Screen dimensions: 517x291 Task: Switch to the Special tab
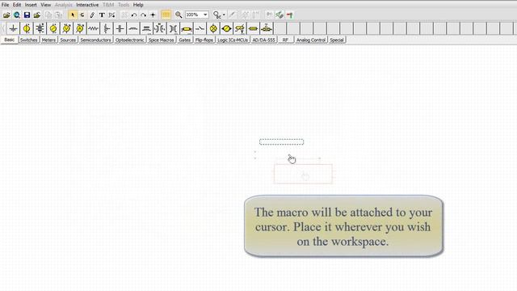337,40
